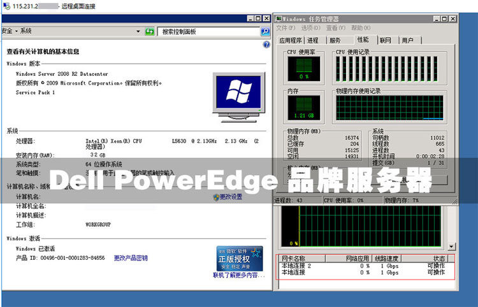Close the Task Manager window
This screenshot has height=307, width=478.
pyautogui.click(x=453, y=19)
